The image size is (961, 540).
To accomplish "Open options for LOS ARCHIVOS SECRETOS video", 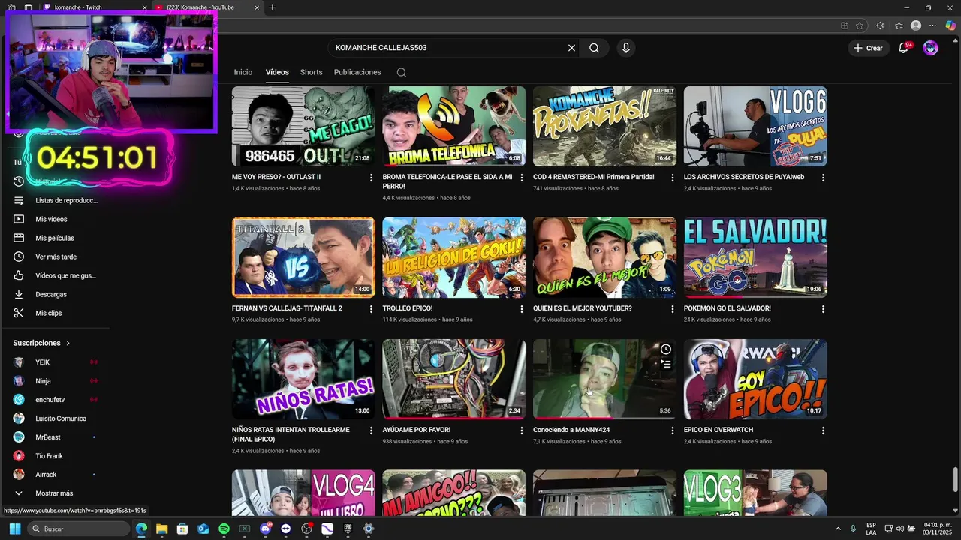I will (x=823, y=178).
